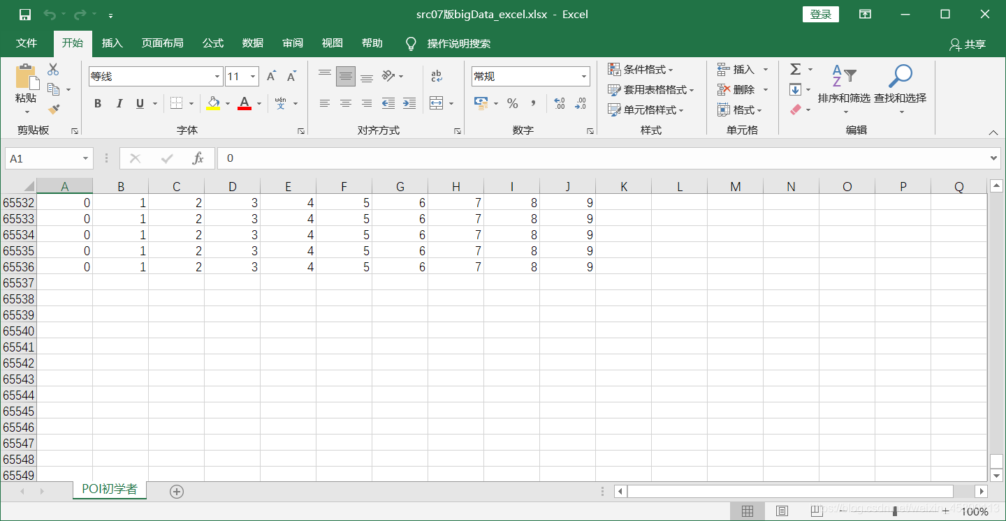This screenshot has height=521, width=1006.
Task: Click the 排序和筛选 button
Action: point(844,89)
